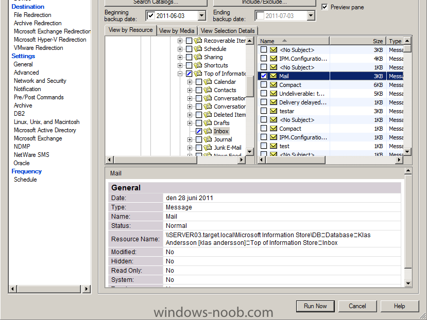Click the Search Catalogs button
Image resolution: width=427 pixels, height=320 pixels.
(156, 3)
